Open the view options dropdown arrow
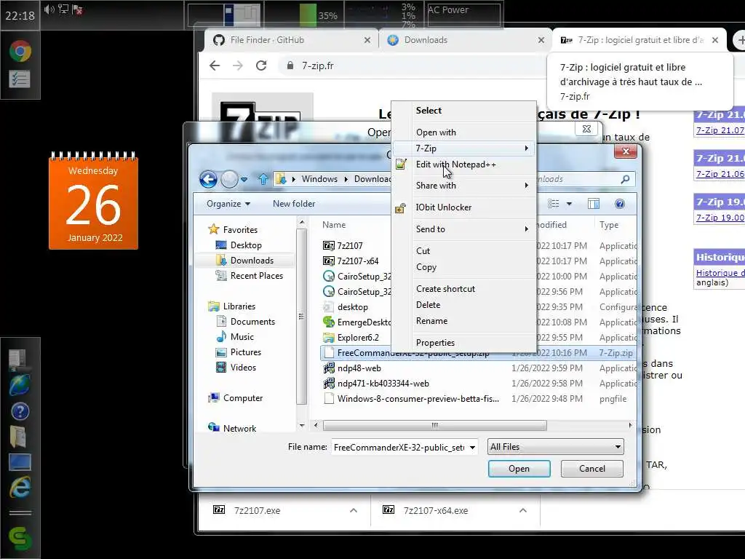 coord(569,204)
